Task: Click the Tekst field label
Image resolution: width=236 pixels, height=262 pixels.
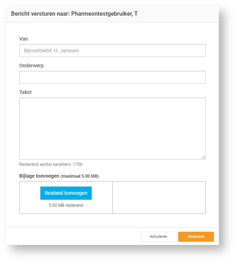Action: [x=25, y=92]
